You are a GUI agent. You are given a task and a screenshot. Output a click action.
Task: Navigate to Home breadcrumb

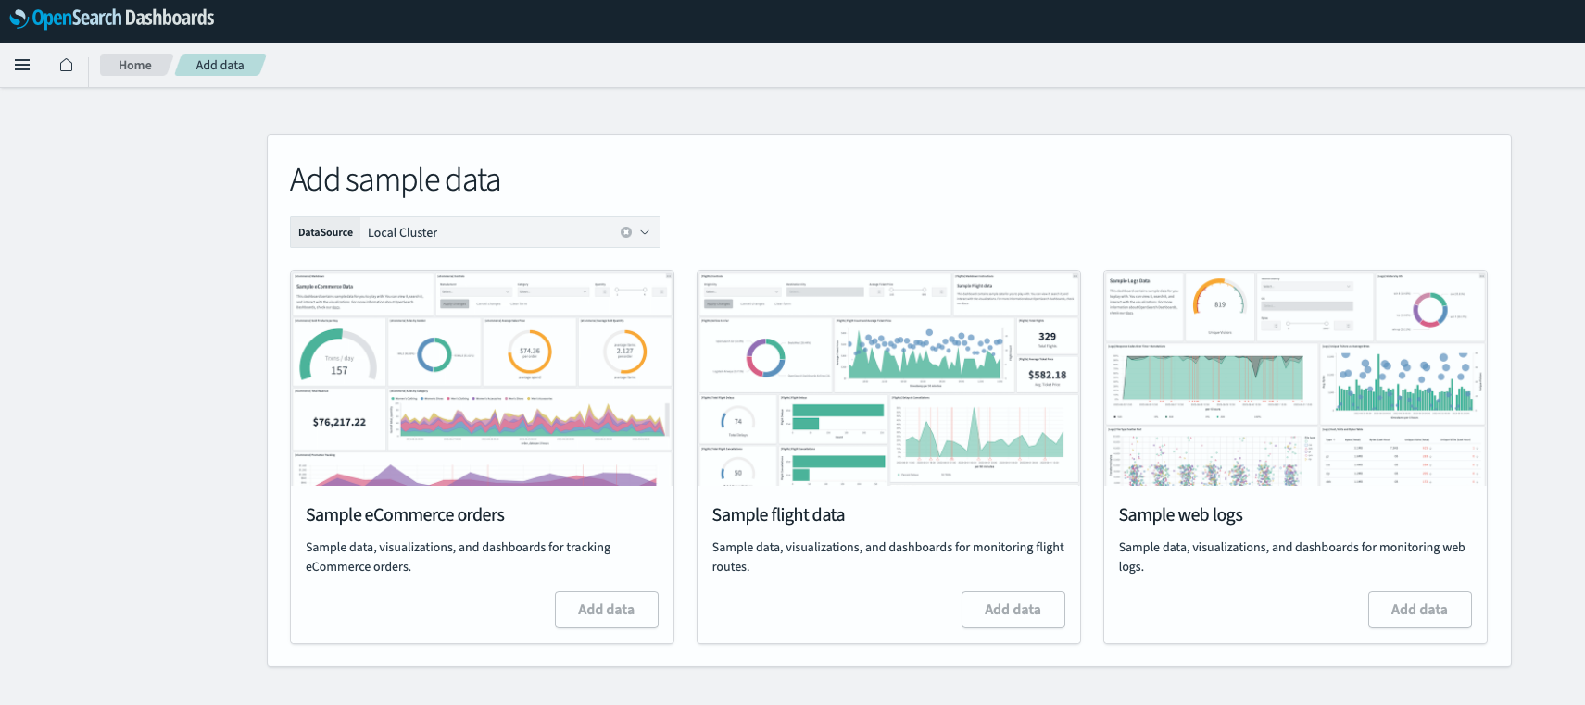coord(135,65)
